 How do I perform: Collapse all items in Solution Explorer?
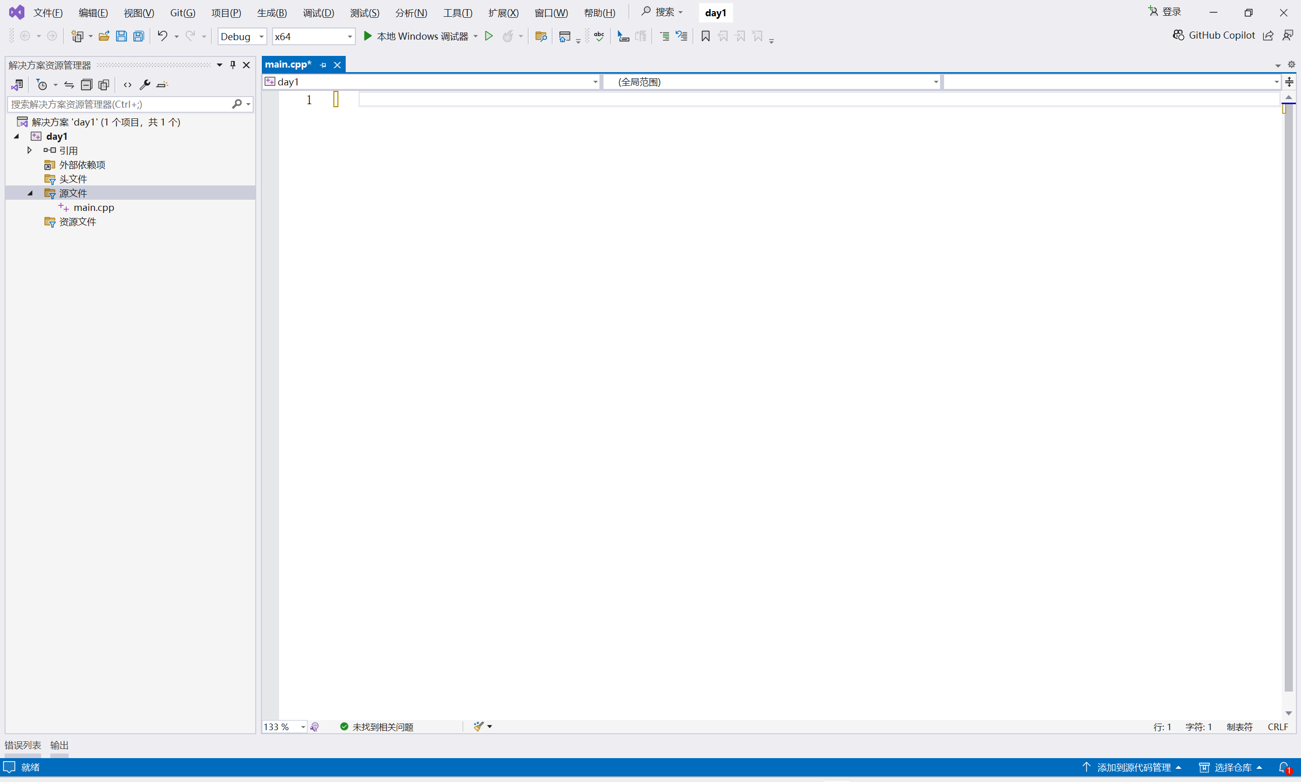click(86, 84)
